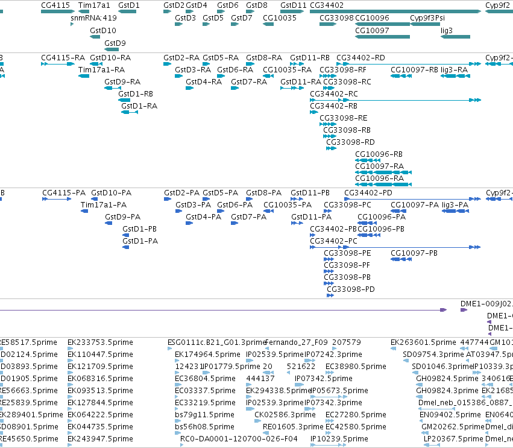The image size is (513, 448).
Task: Select the lig3-PA protein label
Action: click(x=455, y=205)
